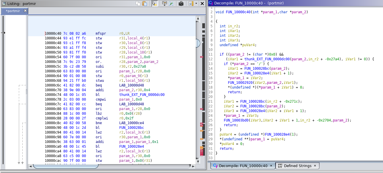This screenshot has width=383, height=173.
Task: Click LAB_10000ce4 branch target label
Action: click(131, 123)
